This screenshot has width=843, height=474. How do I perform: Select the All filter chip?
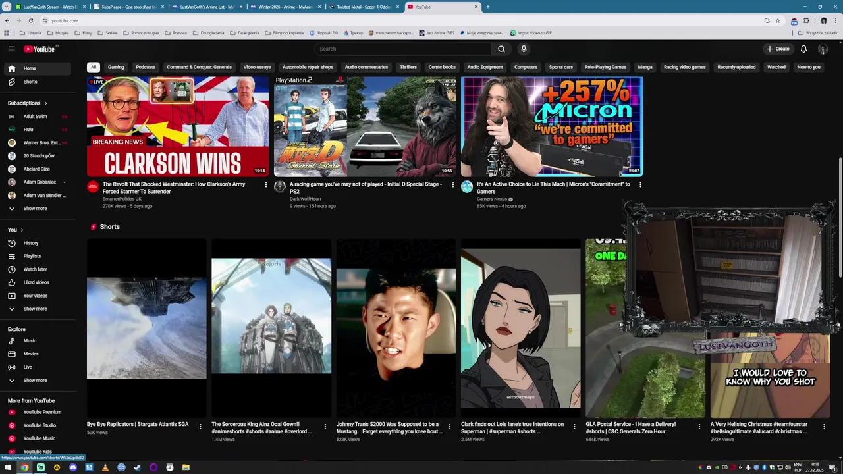pyautogui.click(x=94, y=67)
